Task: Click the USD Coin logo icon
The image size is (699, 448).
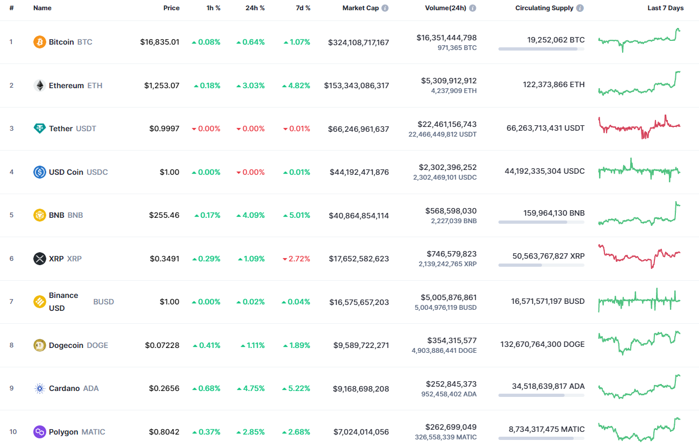Action: click(x=39, y=172)
